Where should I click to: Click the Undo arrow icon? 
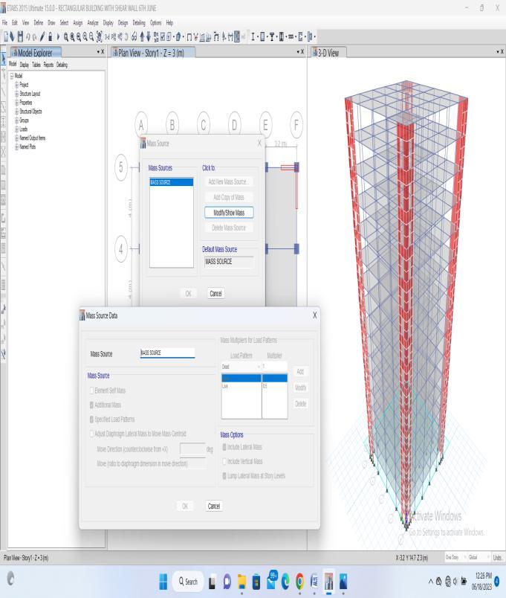pos(27,37)
